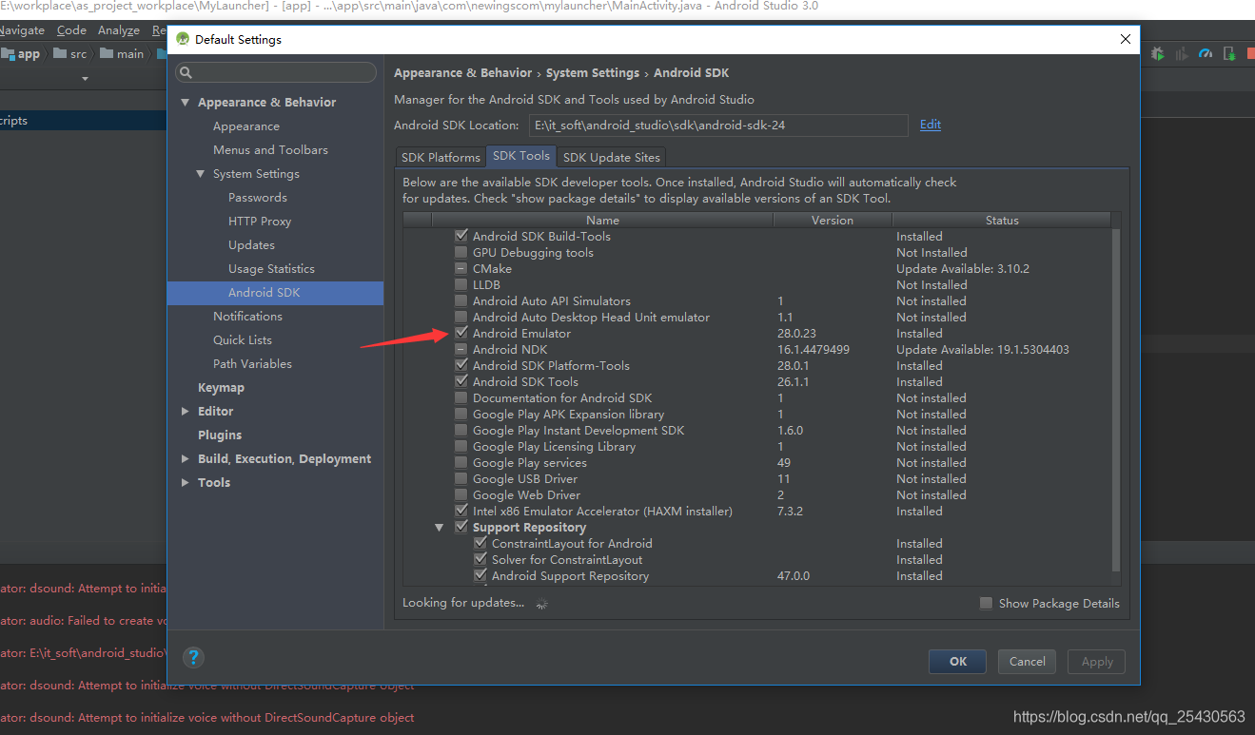Image resolution: width=1255 pixels, height=735 pixels.
Task: Click 'Update Available: 19.1.5304403' status text
Action: [983, 349]
